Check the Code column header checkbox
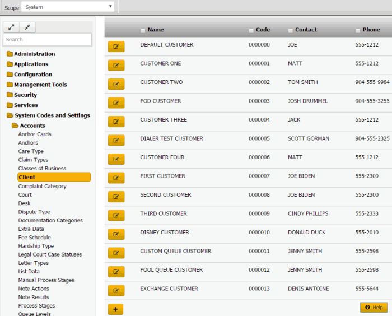Image resolution: width=392 pixels, height=316 pixels. pos(251,30)
